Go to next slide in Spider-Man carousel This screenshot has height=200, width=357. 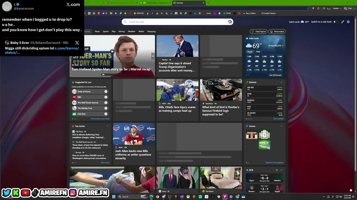153,56
